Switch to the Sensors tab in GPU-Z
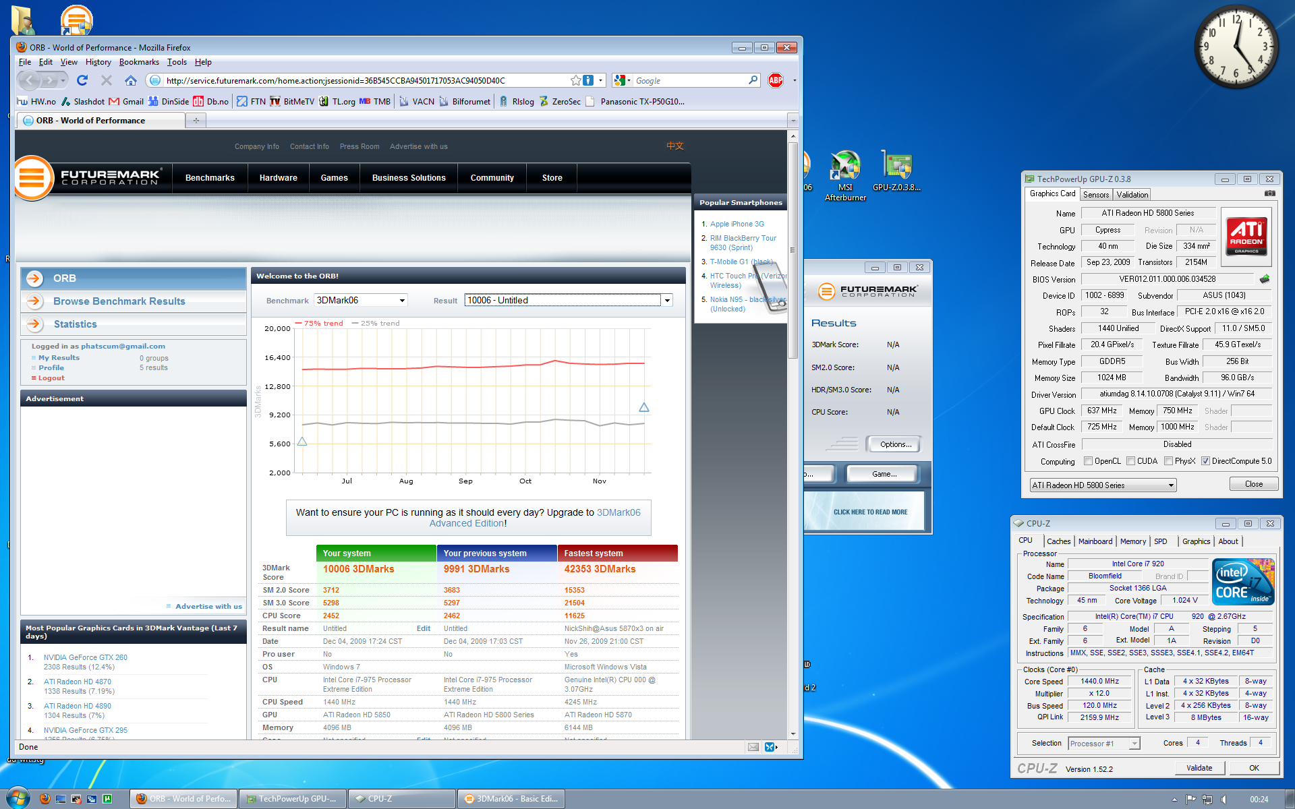 1095,195
